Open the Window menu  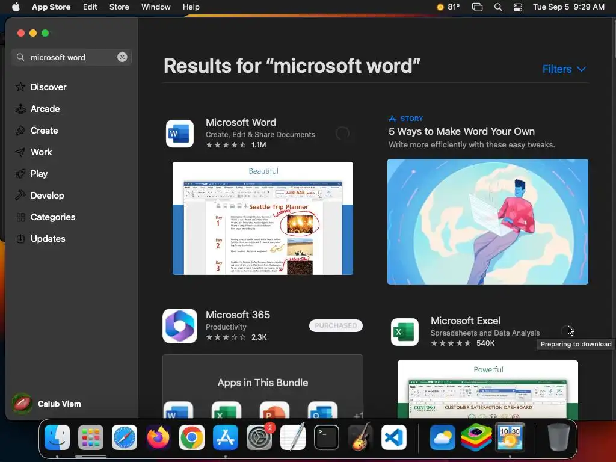(x=156, y=7)
